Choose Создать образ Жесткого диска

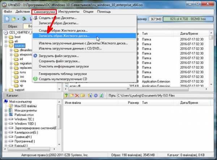pos(84,30)
